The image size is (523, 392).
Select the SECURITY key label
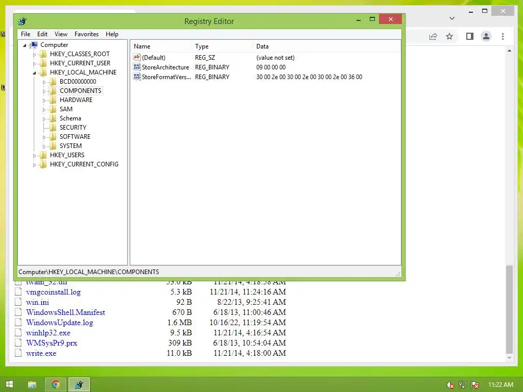pyautogui.click(x=73, y=127)
